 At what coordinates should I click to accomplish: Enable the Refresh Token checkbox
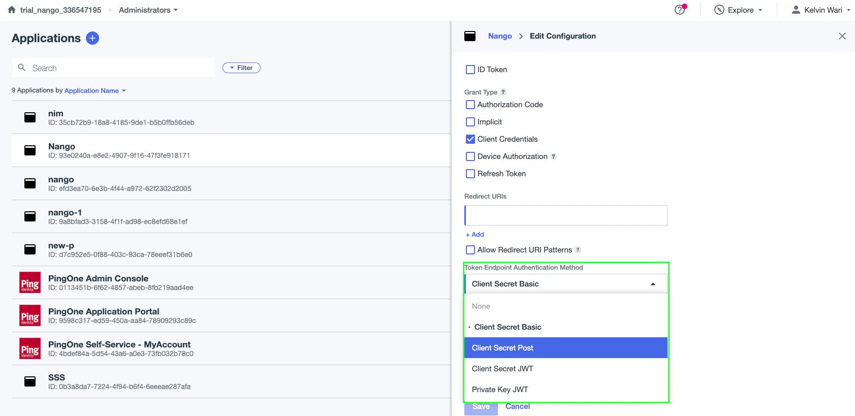pos(470,174)
